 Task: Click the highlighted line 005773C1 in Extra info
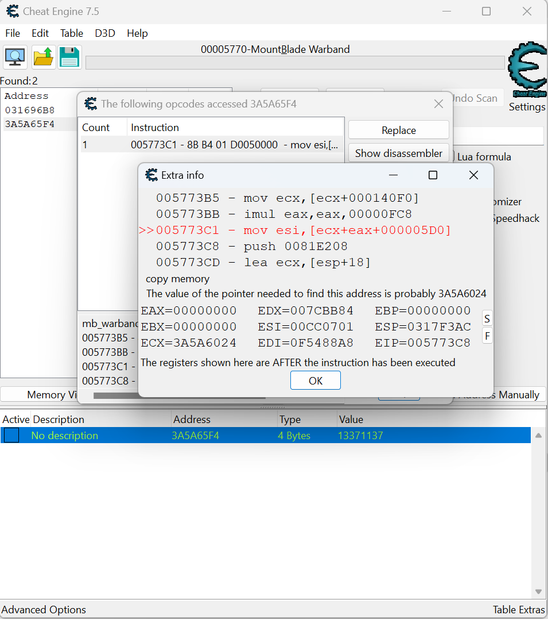pos(294,230)
